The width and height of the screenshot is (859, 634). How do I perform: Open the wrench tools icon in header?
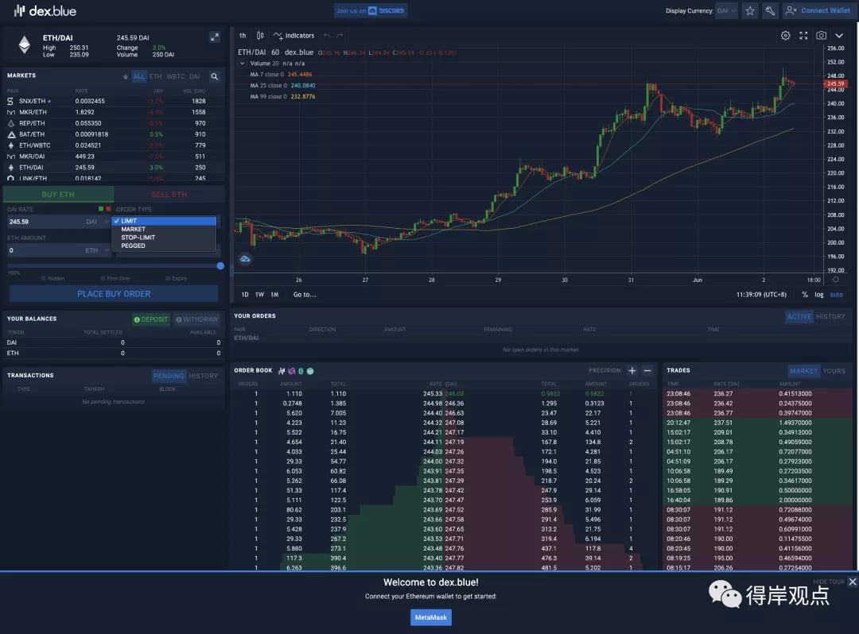(770, 10)
